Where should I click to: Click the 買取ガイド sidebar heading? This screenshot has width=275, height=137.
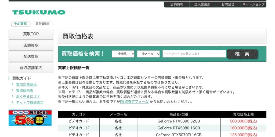tap(21, 78)
